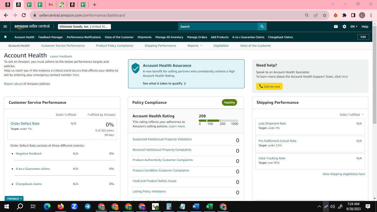The height and width of the screenshot is (212, 377).
Task: Open the Account Health menu item
Action: tap(25, 37)
